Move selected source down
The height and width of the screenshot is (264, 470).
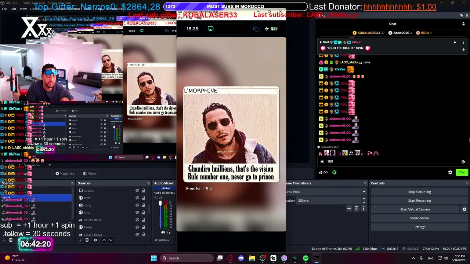click(111, 240)
